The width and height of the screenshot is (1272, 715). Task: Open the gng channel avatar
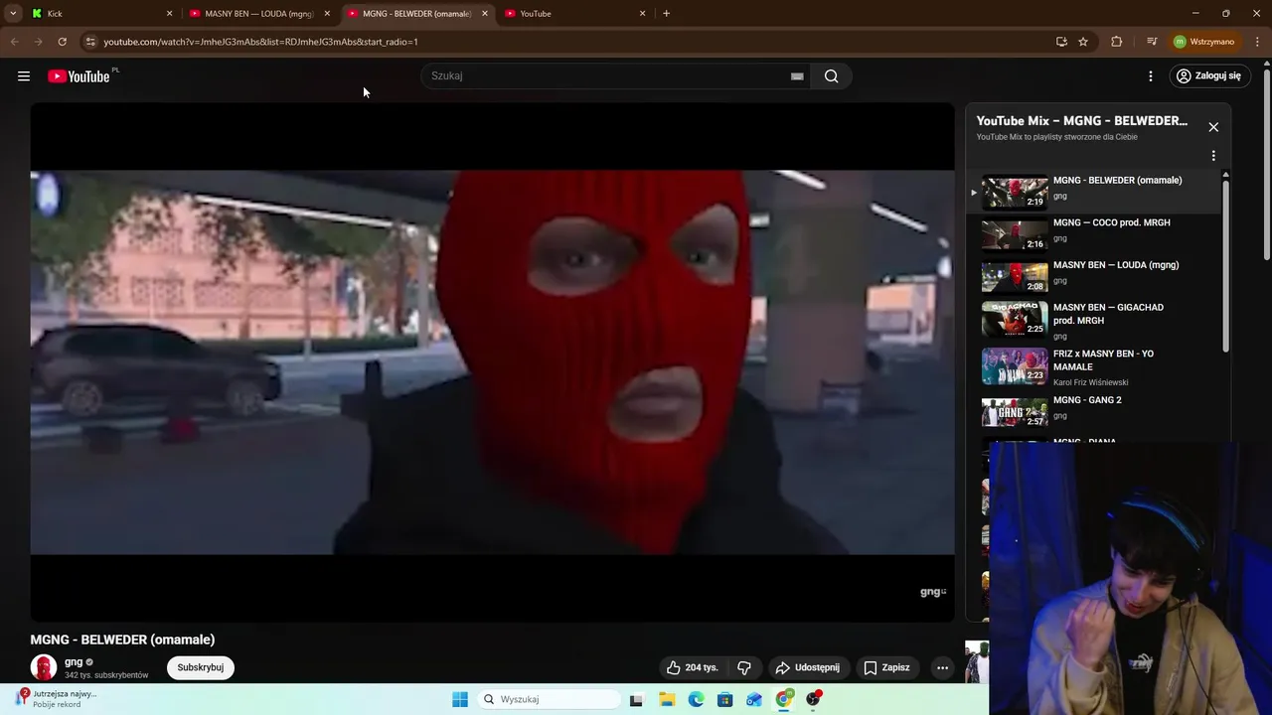point(44,667)
